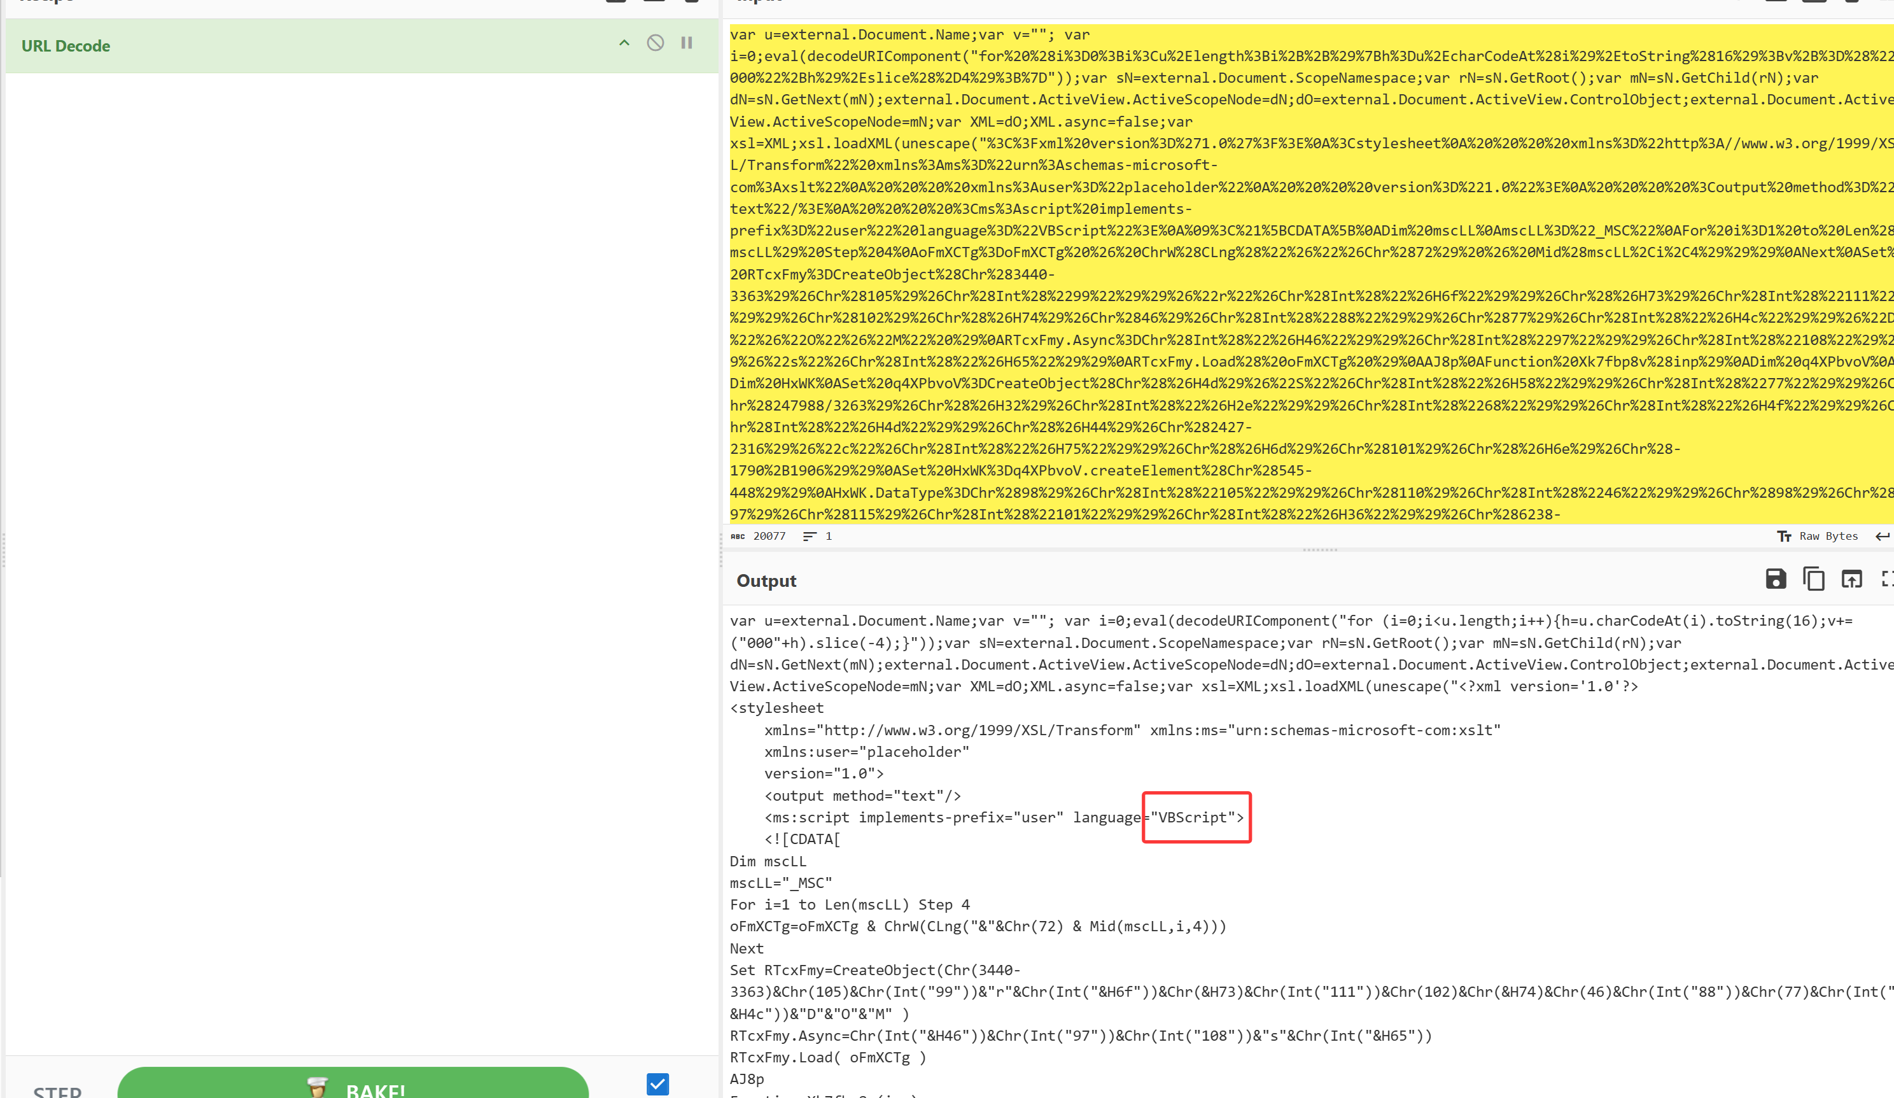Screen dimensions: 1894x1098
Task: Maximise the output pane
Action: (1886, 579)
